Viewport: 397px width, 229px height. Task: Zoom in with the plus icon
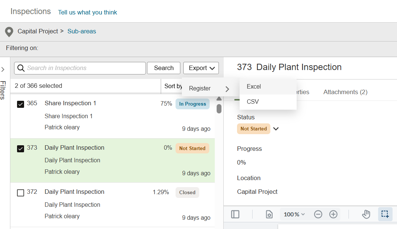pyautogui.click(x=333, y=214)
